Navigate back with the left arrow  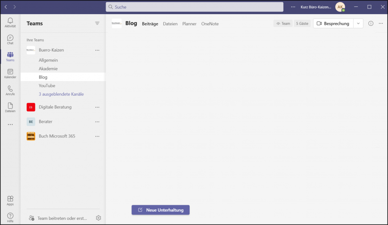point(6,7)
